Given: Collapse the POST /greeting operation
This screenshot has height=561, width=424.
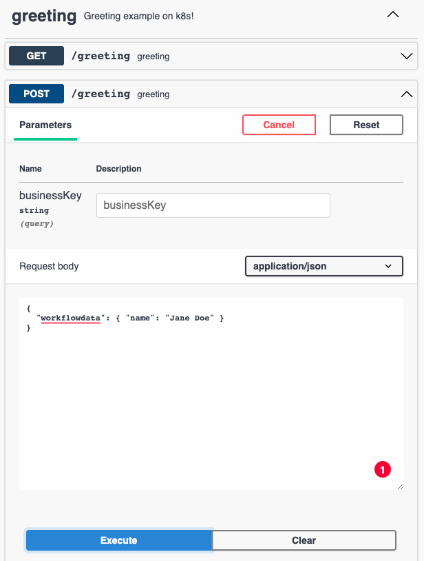Looking at the screenshot, I should [206, 94].
